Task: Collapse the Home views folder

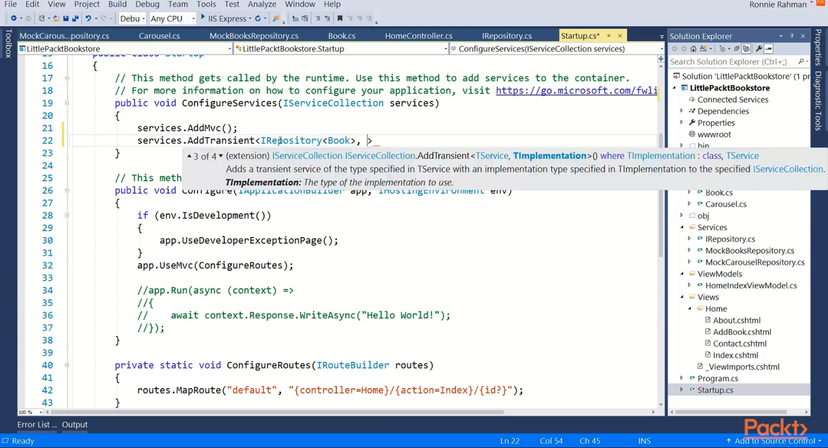Action: [689, 309]
